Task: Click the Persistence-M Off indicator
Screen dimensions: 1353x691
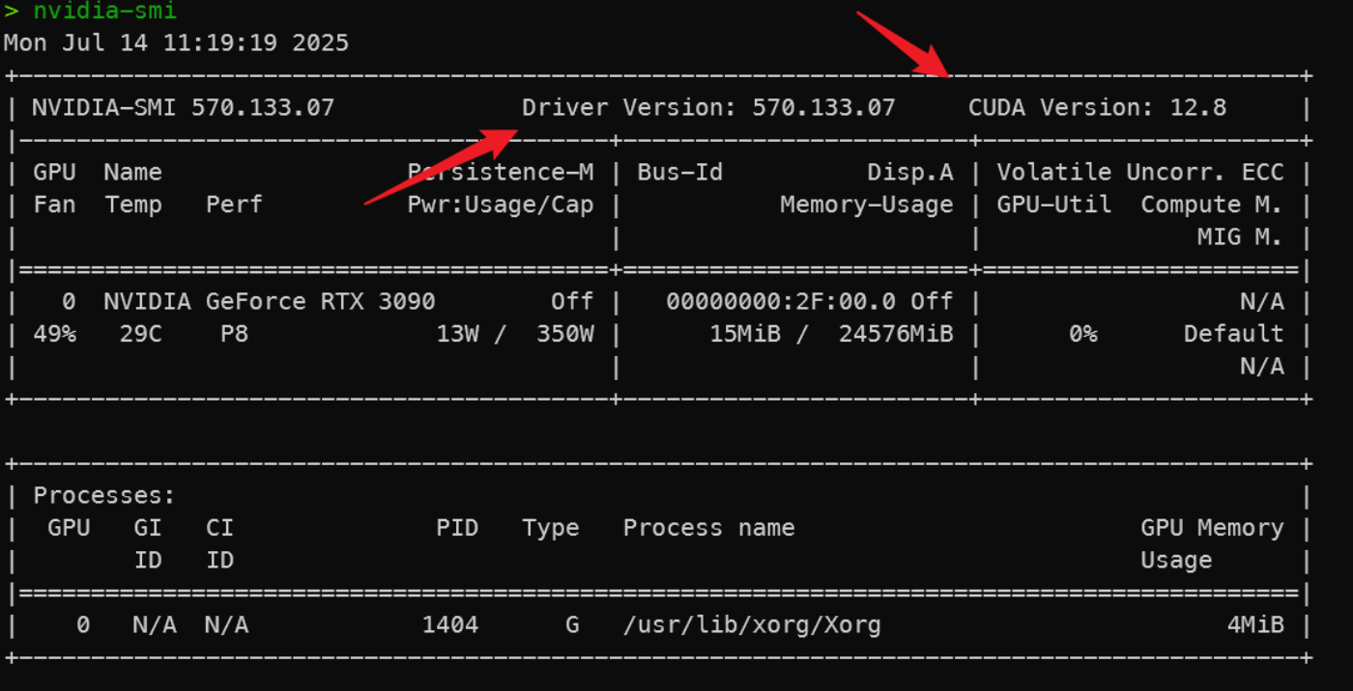Action: coord(572,301)
